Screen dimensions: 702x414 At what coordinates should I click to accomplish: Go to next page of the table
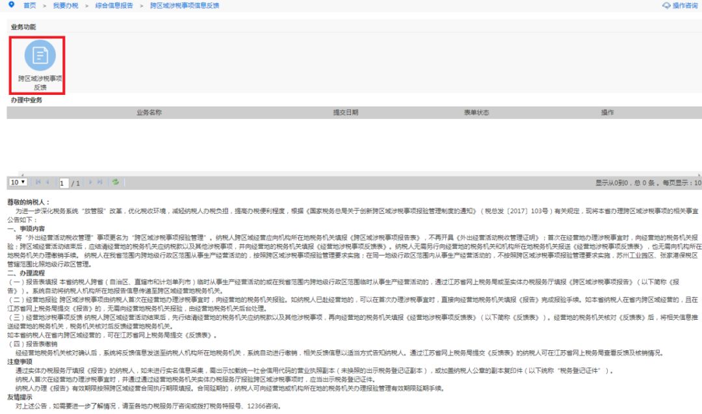click(x=90, y=183)
